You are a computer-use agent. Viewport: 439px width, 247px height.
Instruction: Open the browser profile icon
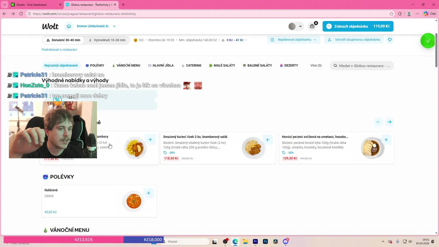click(409, 14)
